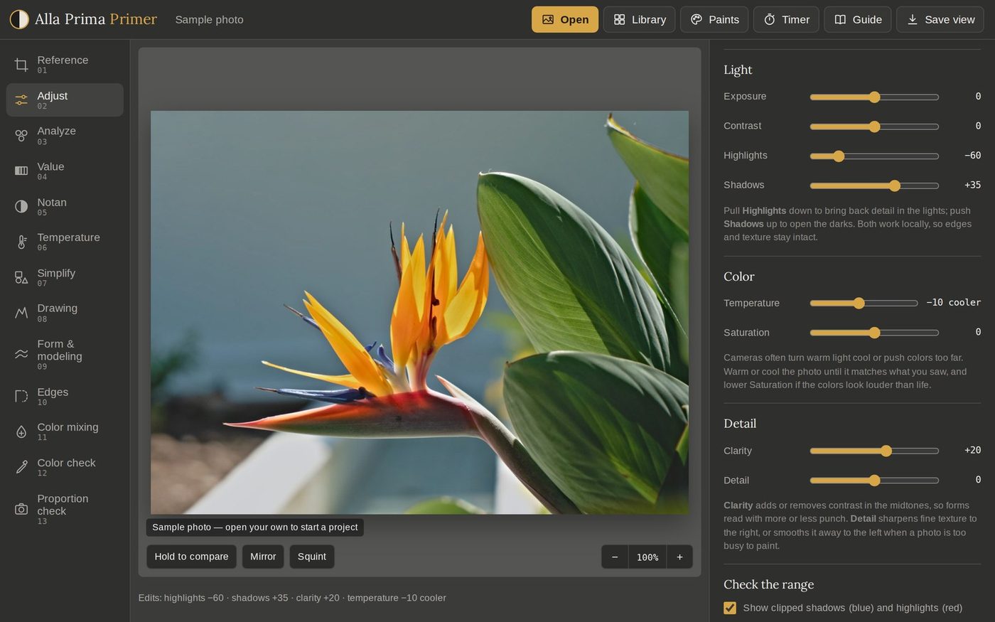Open Proportion check camera icon step
The height and width of the screenshot is (622, 995).
(x=21, y=509)
